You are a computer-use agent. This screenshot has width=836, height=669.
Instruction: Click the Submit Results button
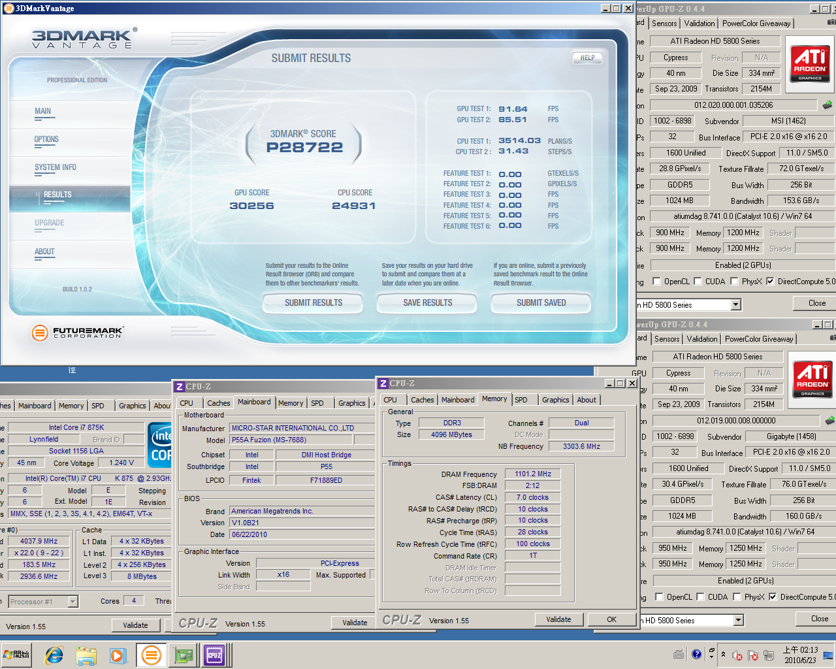coord(313,303)
